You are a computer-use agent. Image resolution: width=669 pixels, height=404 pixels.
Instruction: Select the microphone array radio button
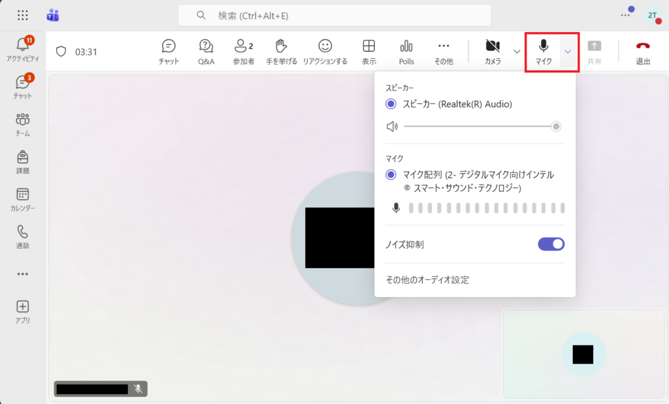[391, 174]
